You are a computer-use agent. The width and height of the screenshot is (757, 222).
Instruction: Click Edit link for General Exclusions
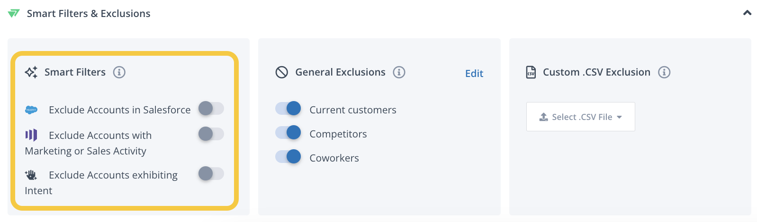pyautogui.click(x=474, y=73)
